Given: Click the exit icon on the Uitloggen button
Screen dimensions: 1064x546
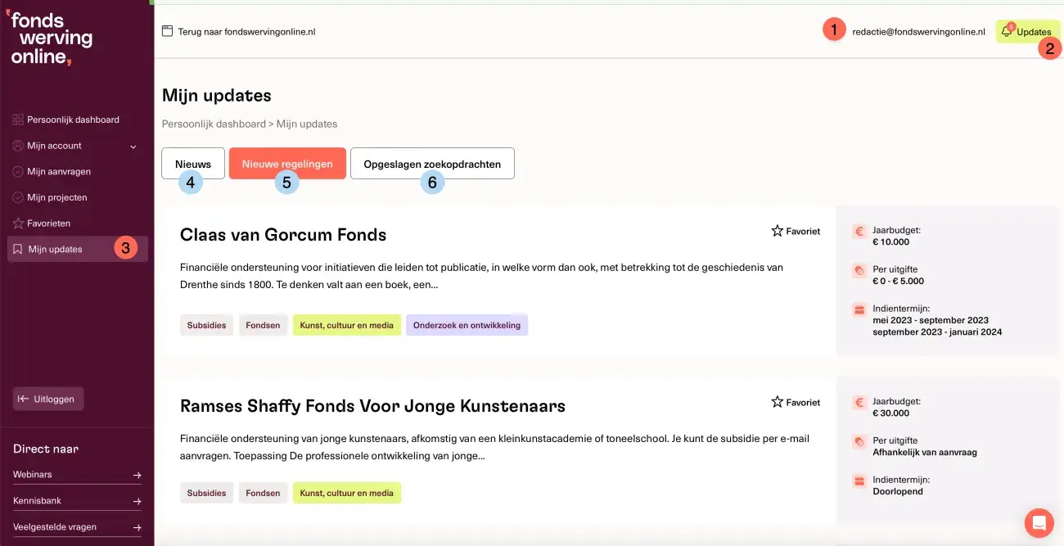Looking at the screenshot, I should click(x=25, y=399).
